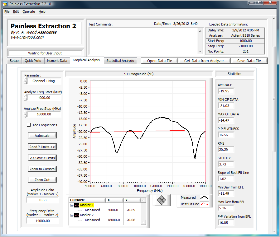This screenshot has height=237, width=280.
Task: Select the Marker 1 row label
Action: (87, 205)
